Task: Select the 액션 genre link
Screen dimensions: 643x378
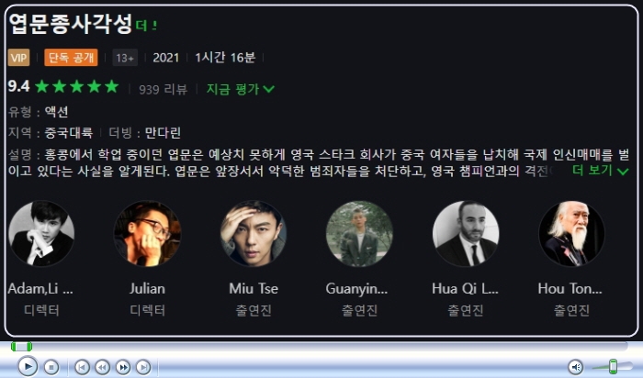Action: pos(56,111)
